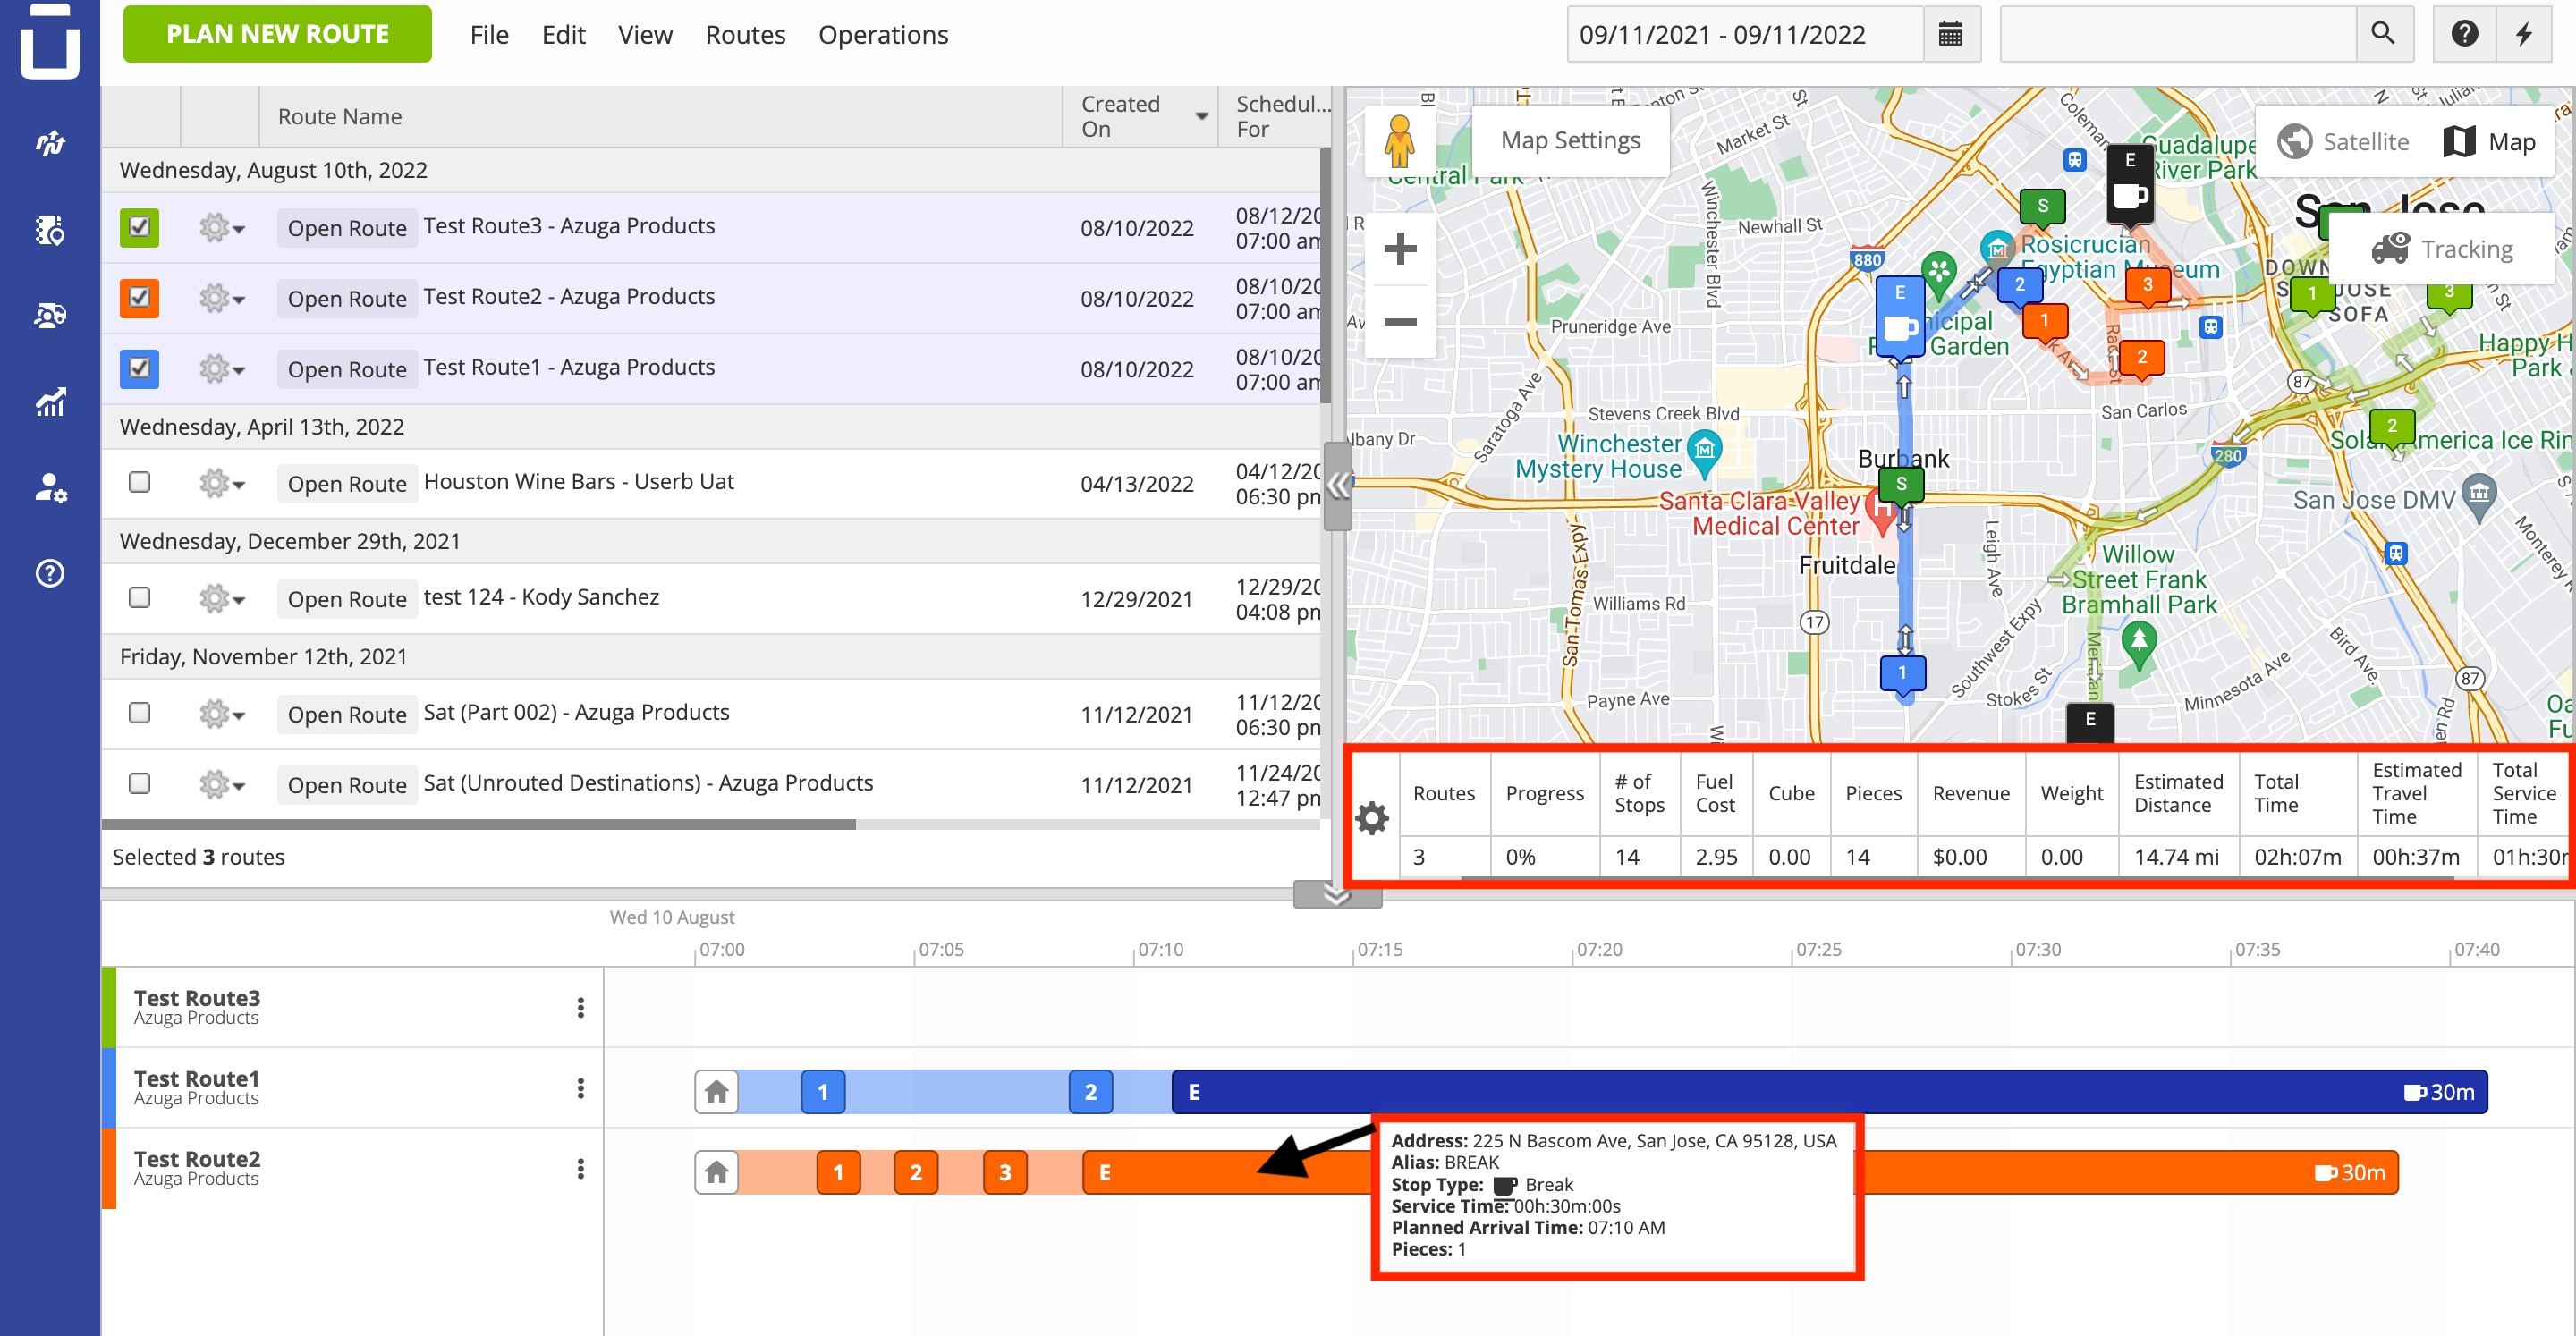Switch the map to Satellite view
This screenshot has width=2576, height=1336.
coord(2344,142)
